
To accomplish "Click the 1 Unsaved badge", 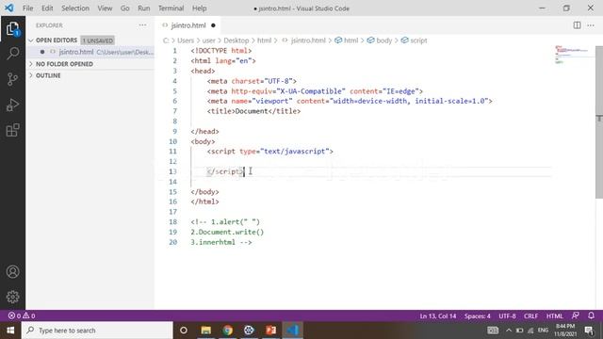I will point(97,40).
